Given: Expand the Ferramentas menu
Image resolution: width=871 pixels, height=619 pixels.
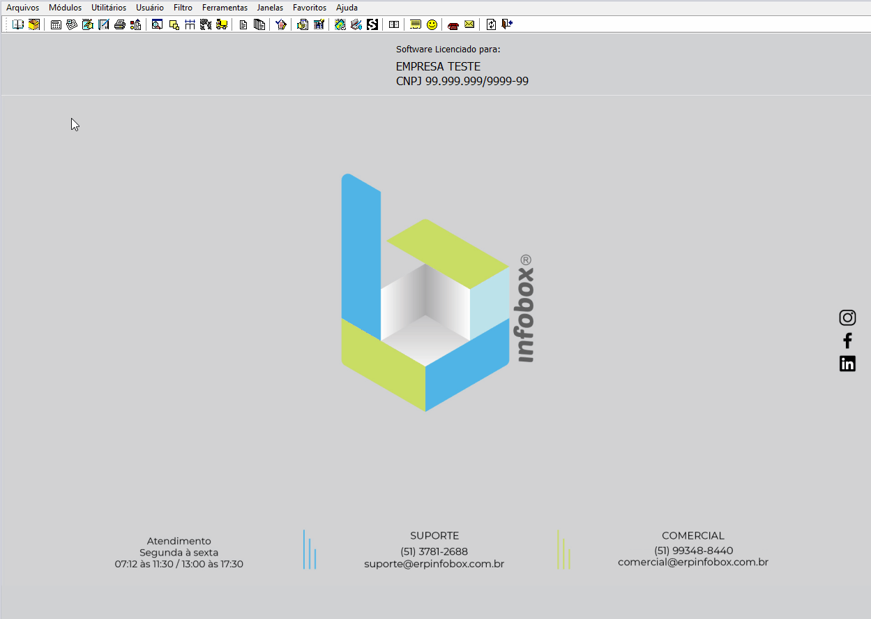Looking at the screenshot, I should coord(225,8).
